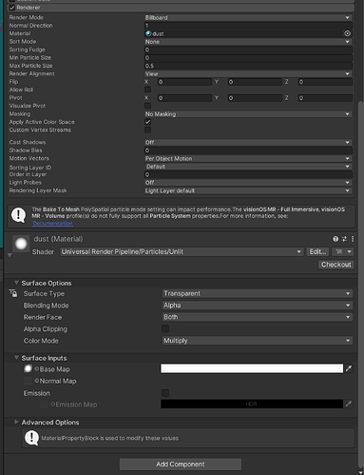Click the Flip Y value field

[x=255, y=82]
